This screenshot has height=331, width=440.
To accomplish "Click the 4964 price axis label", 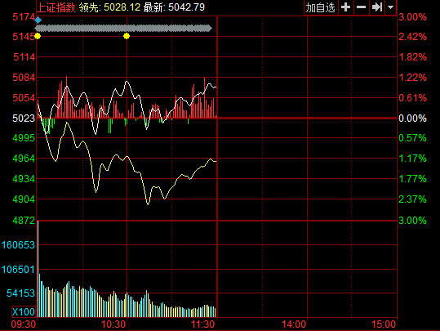I will (x=24, y=159).
